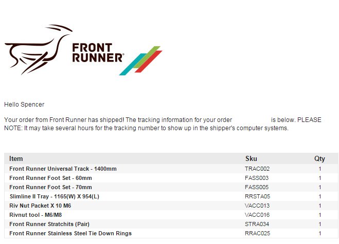This screenshot has height=244, width=339.
Task: Click the Slimline II Tray item row
Action: click(x=171, y=196)
